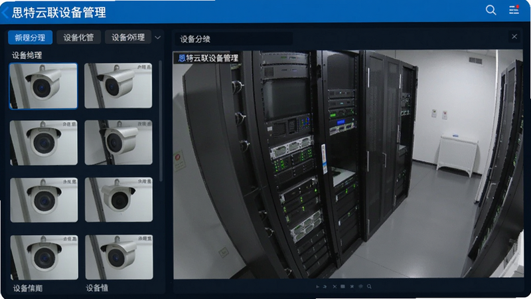Switch to the 设备化管 tab
Image resolution: width=531 pixels, height=299 pixels.
pyautogui.click(x=78, y=37)
